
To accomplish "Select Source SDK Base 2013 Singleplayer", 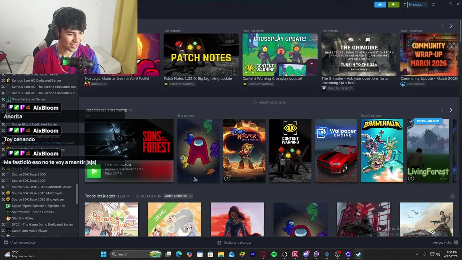I will [38, 199].
